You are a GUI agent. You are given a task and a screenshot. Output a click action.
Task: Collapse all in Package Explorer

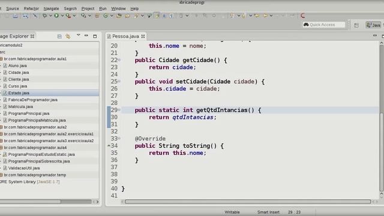pos(59,36)
